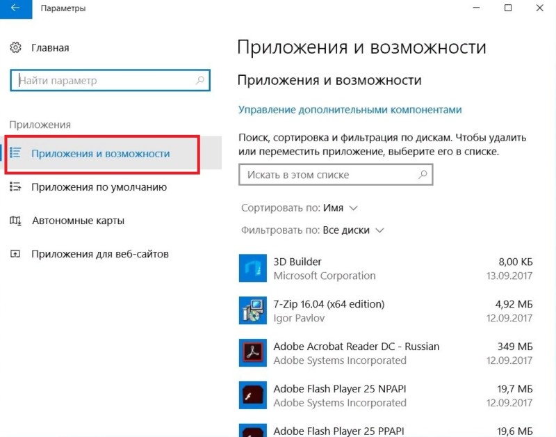The image size is (556, 437).
Task: Click the 4,92 МБ size value
Action: 514,304
